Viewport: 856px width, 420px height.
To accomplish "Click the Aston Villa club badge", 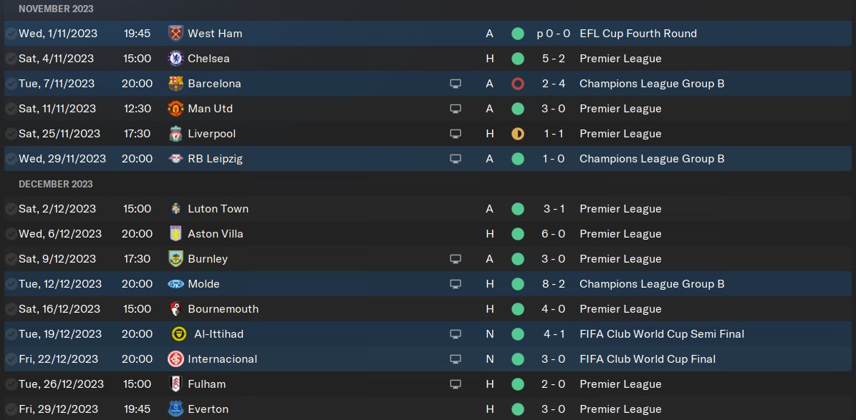I will click(175, 234).
